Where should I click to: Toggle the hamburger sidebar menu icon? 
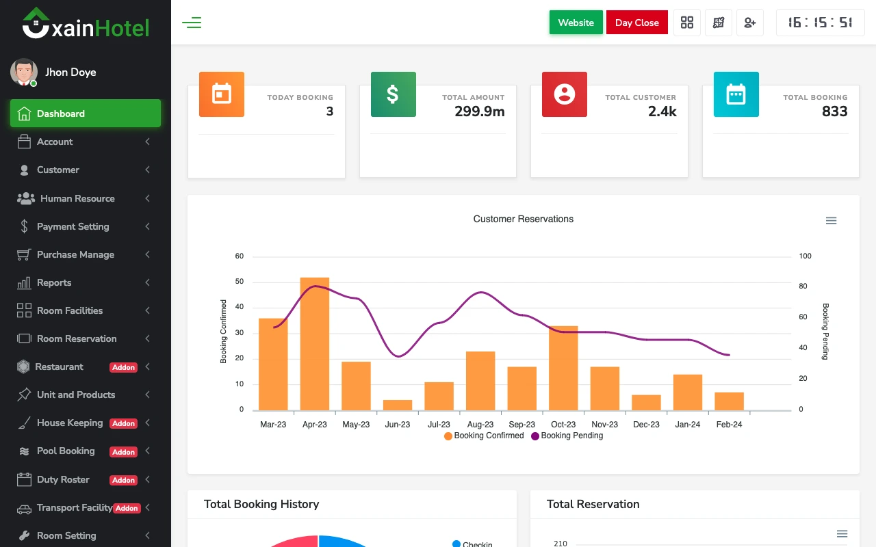pos(192,23)
